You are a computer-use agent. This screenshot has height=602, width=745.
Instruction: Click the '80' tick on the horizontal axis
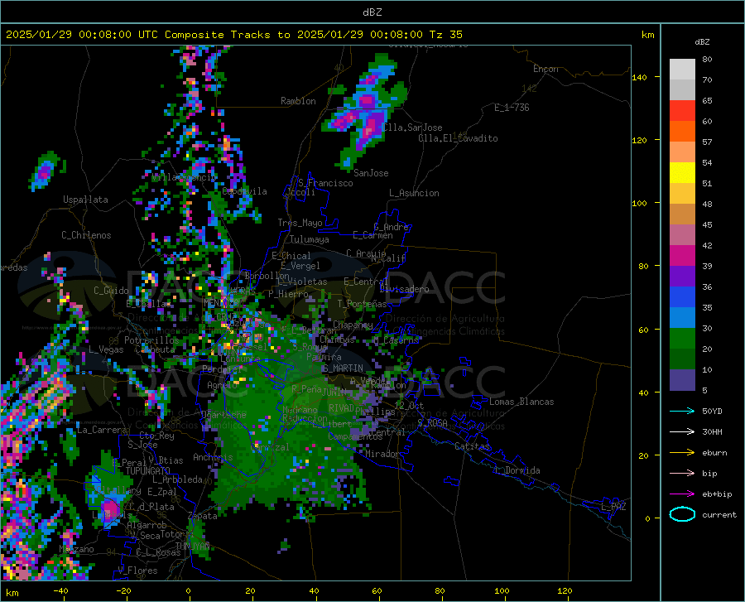(x=440, y=590)
